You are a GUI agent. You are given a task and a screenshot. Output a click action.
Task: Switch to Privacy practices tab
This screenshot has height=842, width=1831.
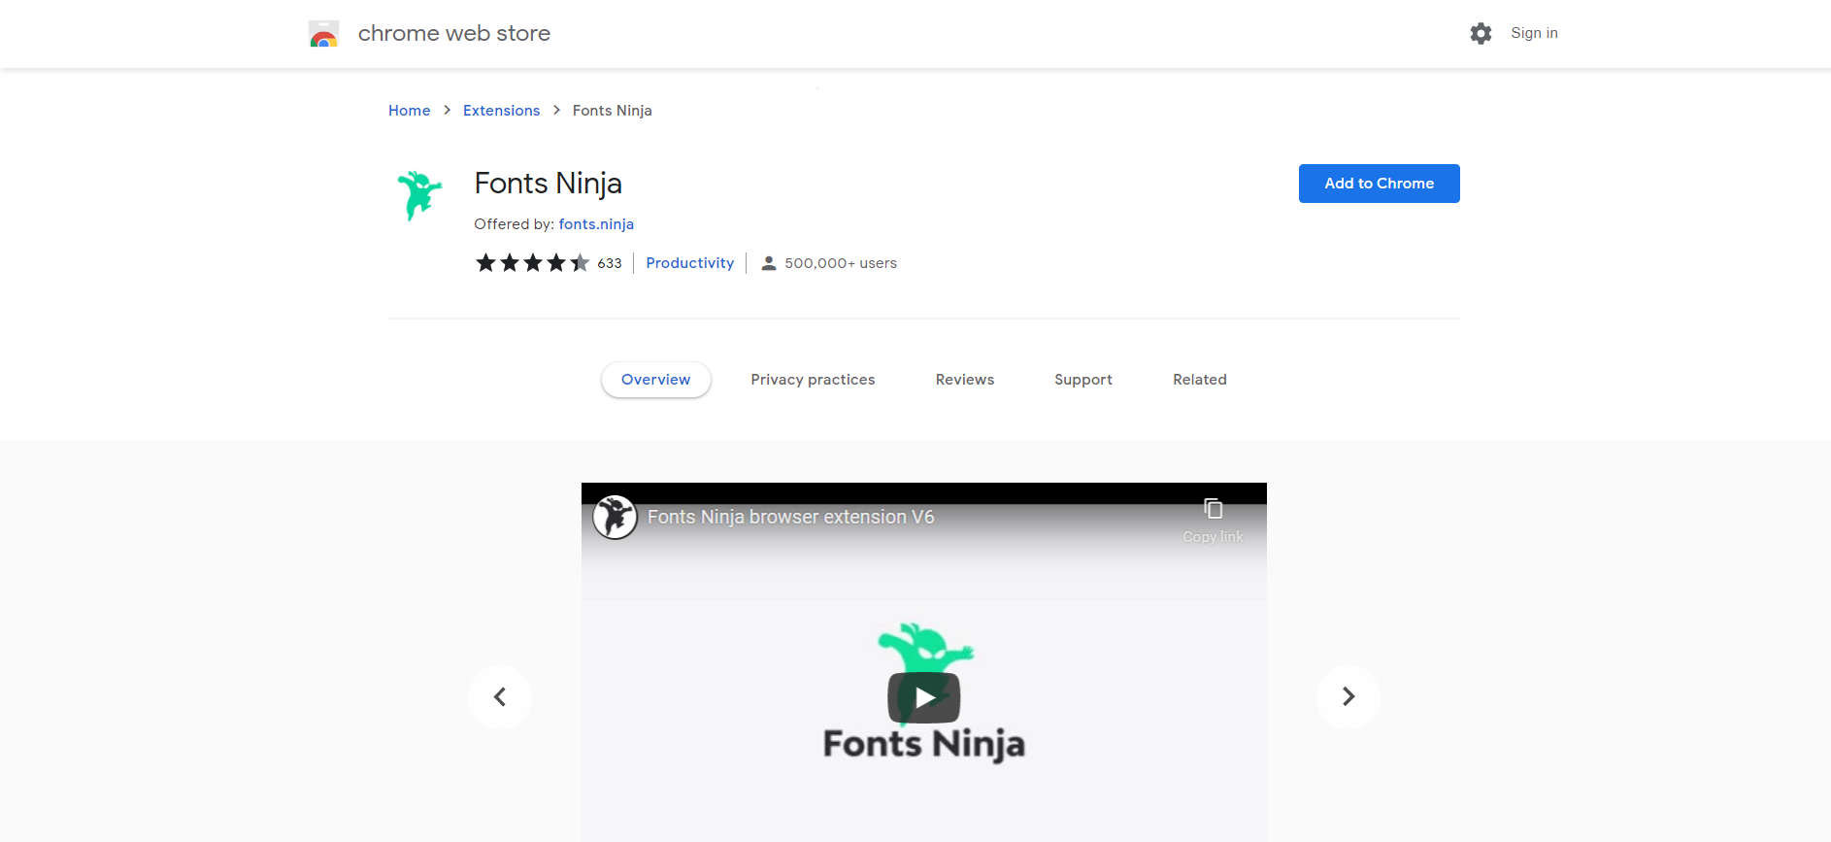click(813, 380)
